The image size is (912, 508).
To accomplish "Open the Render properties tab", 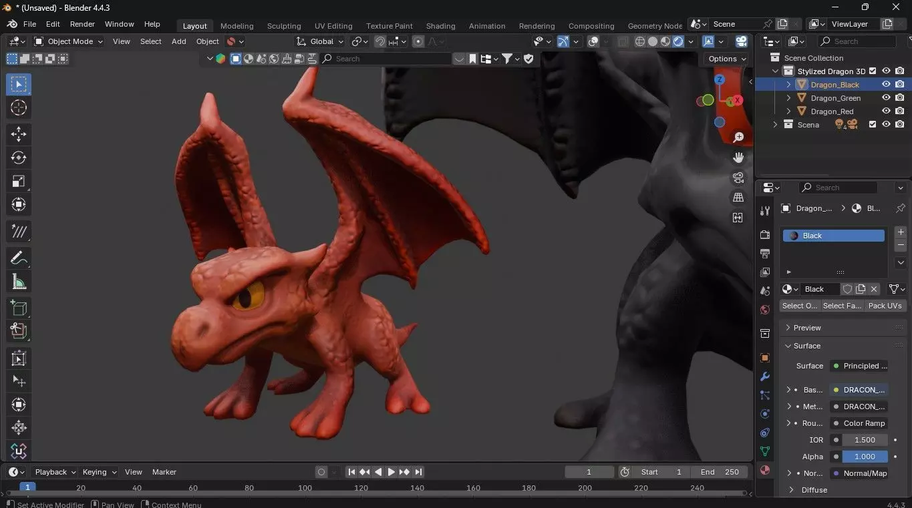I will 765,235.
